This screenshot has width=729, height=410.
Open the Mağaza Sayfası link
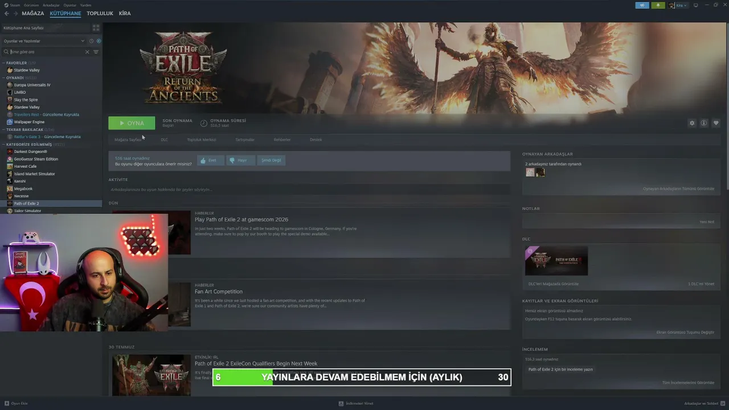128,140
